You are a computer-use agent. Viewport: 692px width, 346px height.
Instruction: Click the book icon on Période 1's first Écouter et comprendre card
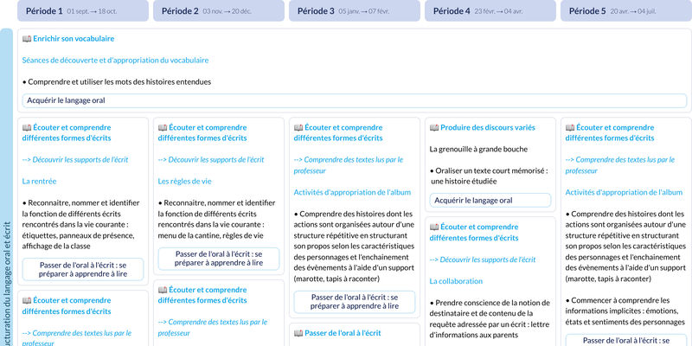click(x=27, y=127)
